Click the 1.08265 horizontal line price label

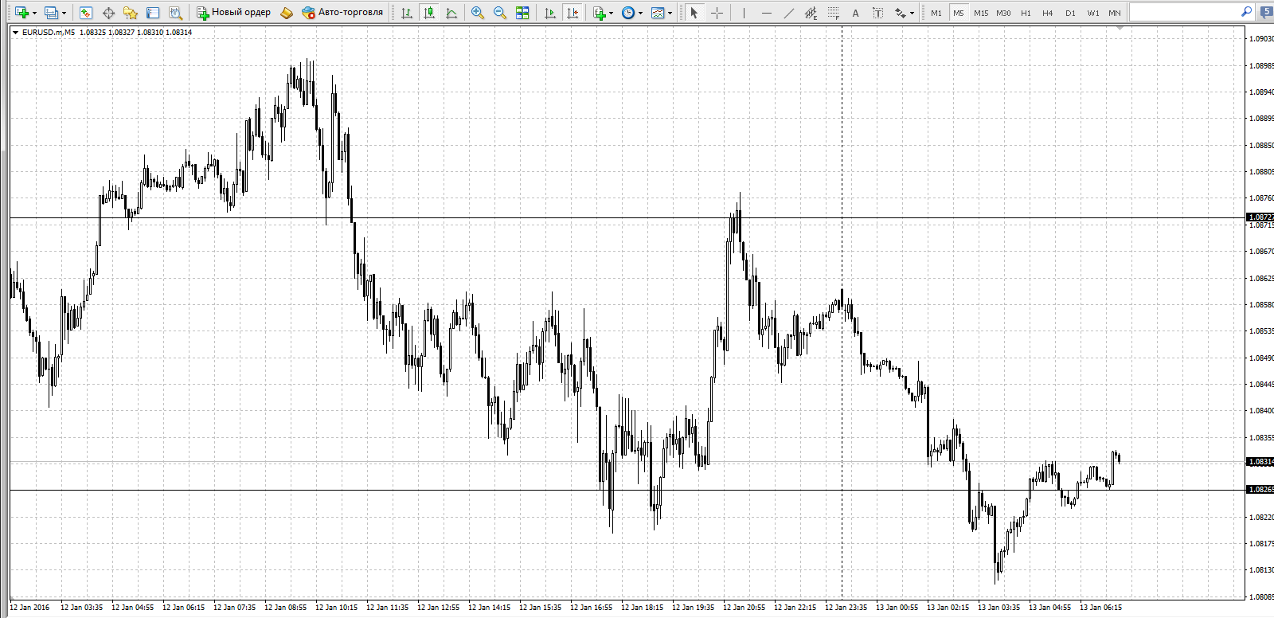pyautogui.click(x=1260, y=490)
